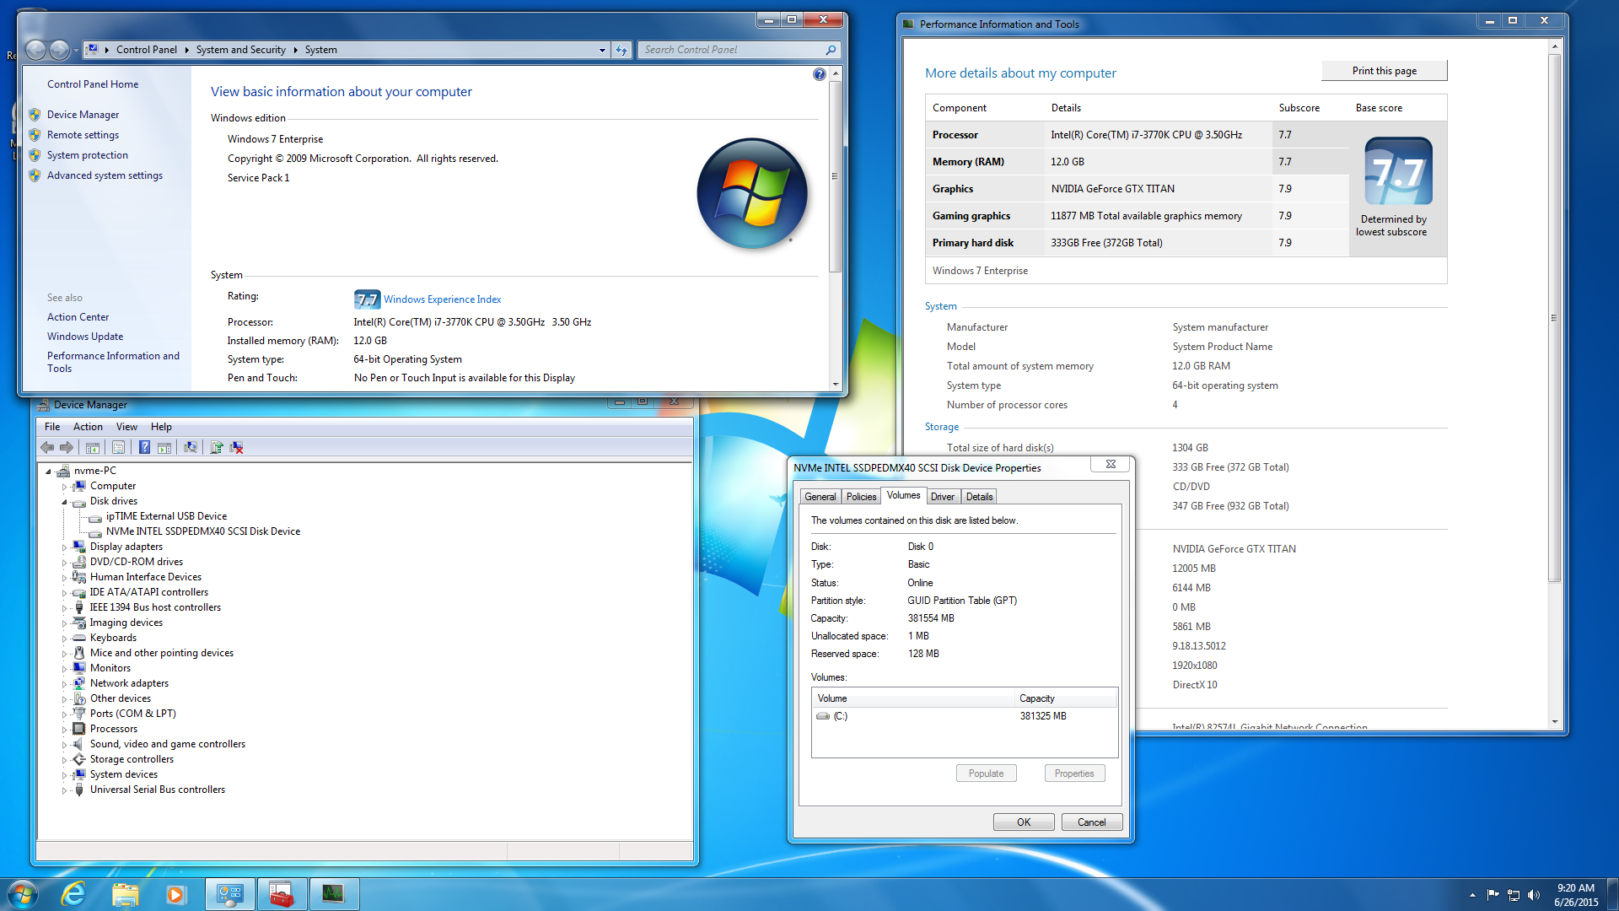This screenshot has width=1619, height=911.
Task: Click the Control Panel taskbar button
Action: click(x=229, y=894)
